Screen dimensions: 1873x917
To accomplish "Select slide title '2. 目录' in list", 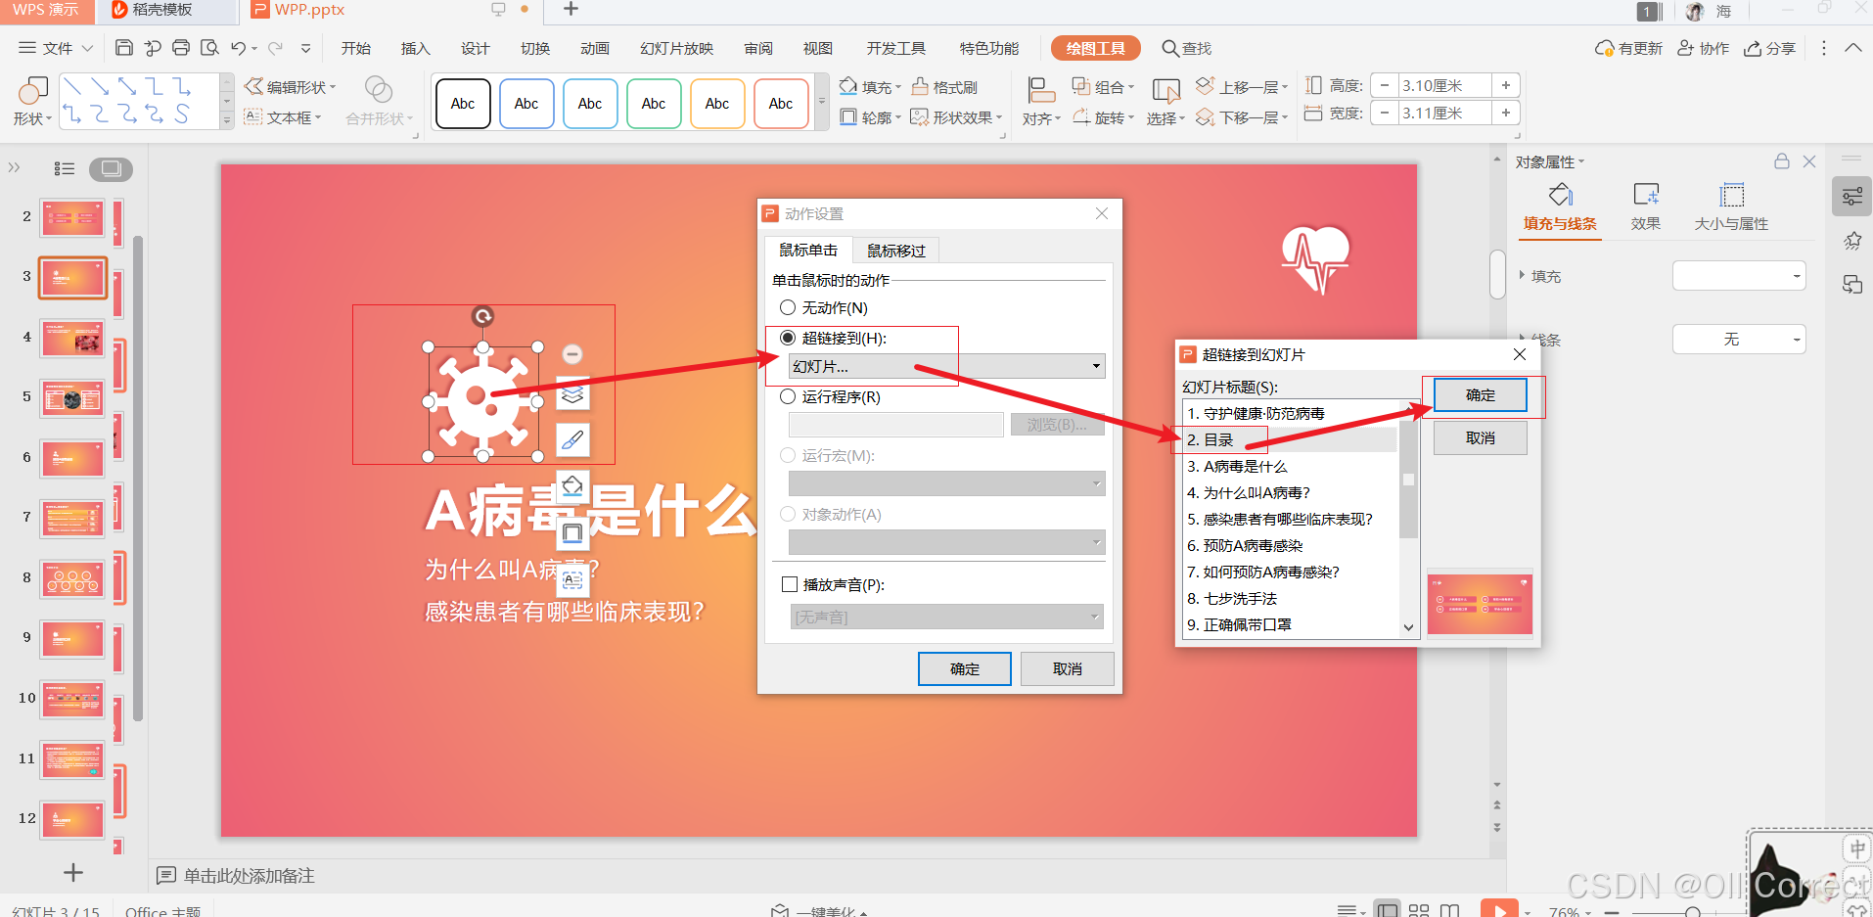I will [x=1291, y=439].
